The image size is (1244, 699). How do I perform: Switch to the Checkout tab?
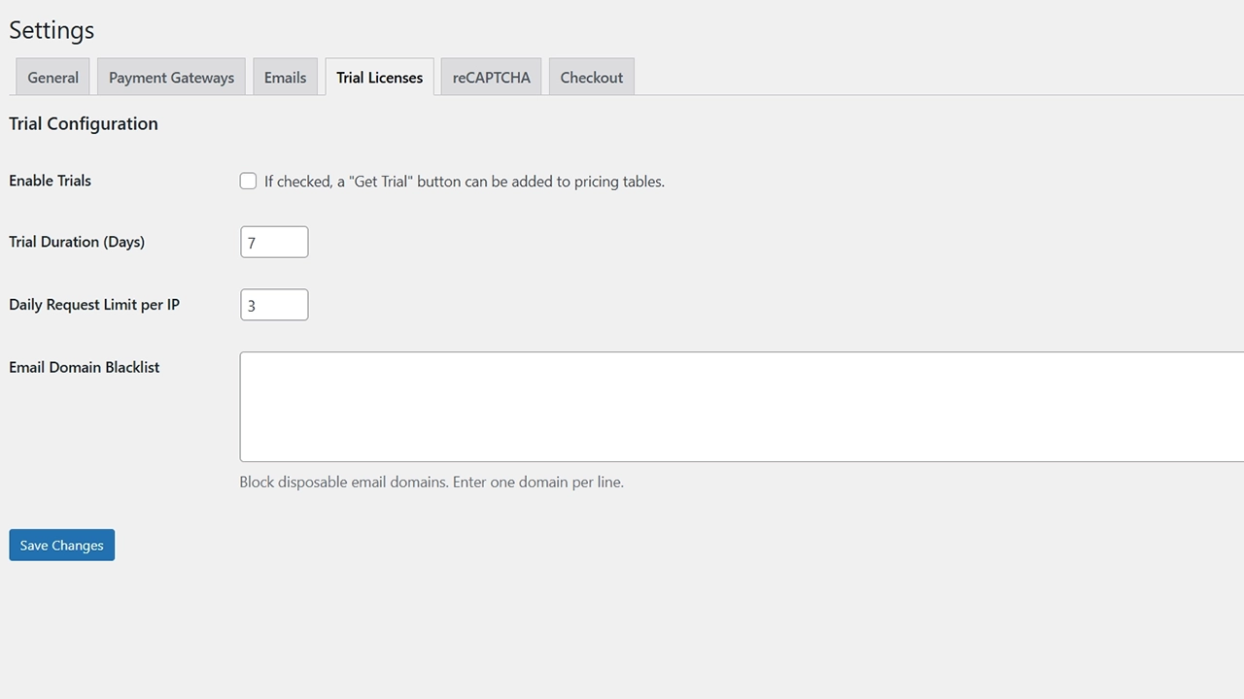pos(591,78)
